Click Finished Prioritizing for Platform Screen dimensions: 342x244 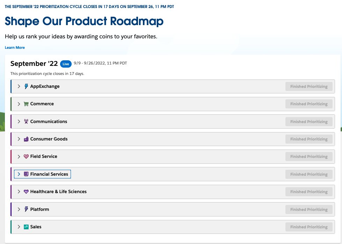[309, 209]
